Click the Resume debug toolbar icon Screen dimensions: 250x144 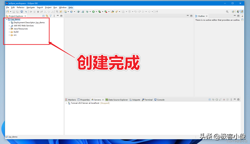[31, 12]
